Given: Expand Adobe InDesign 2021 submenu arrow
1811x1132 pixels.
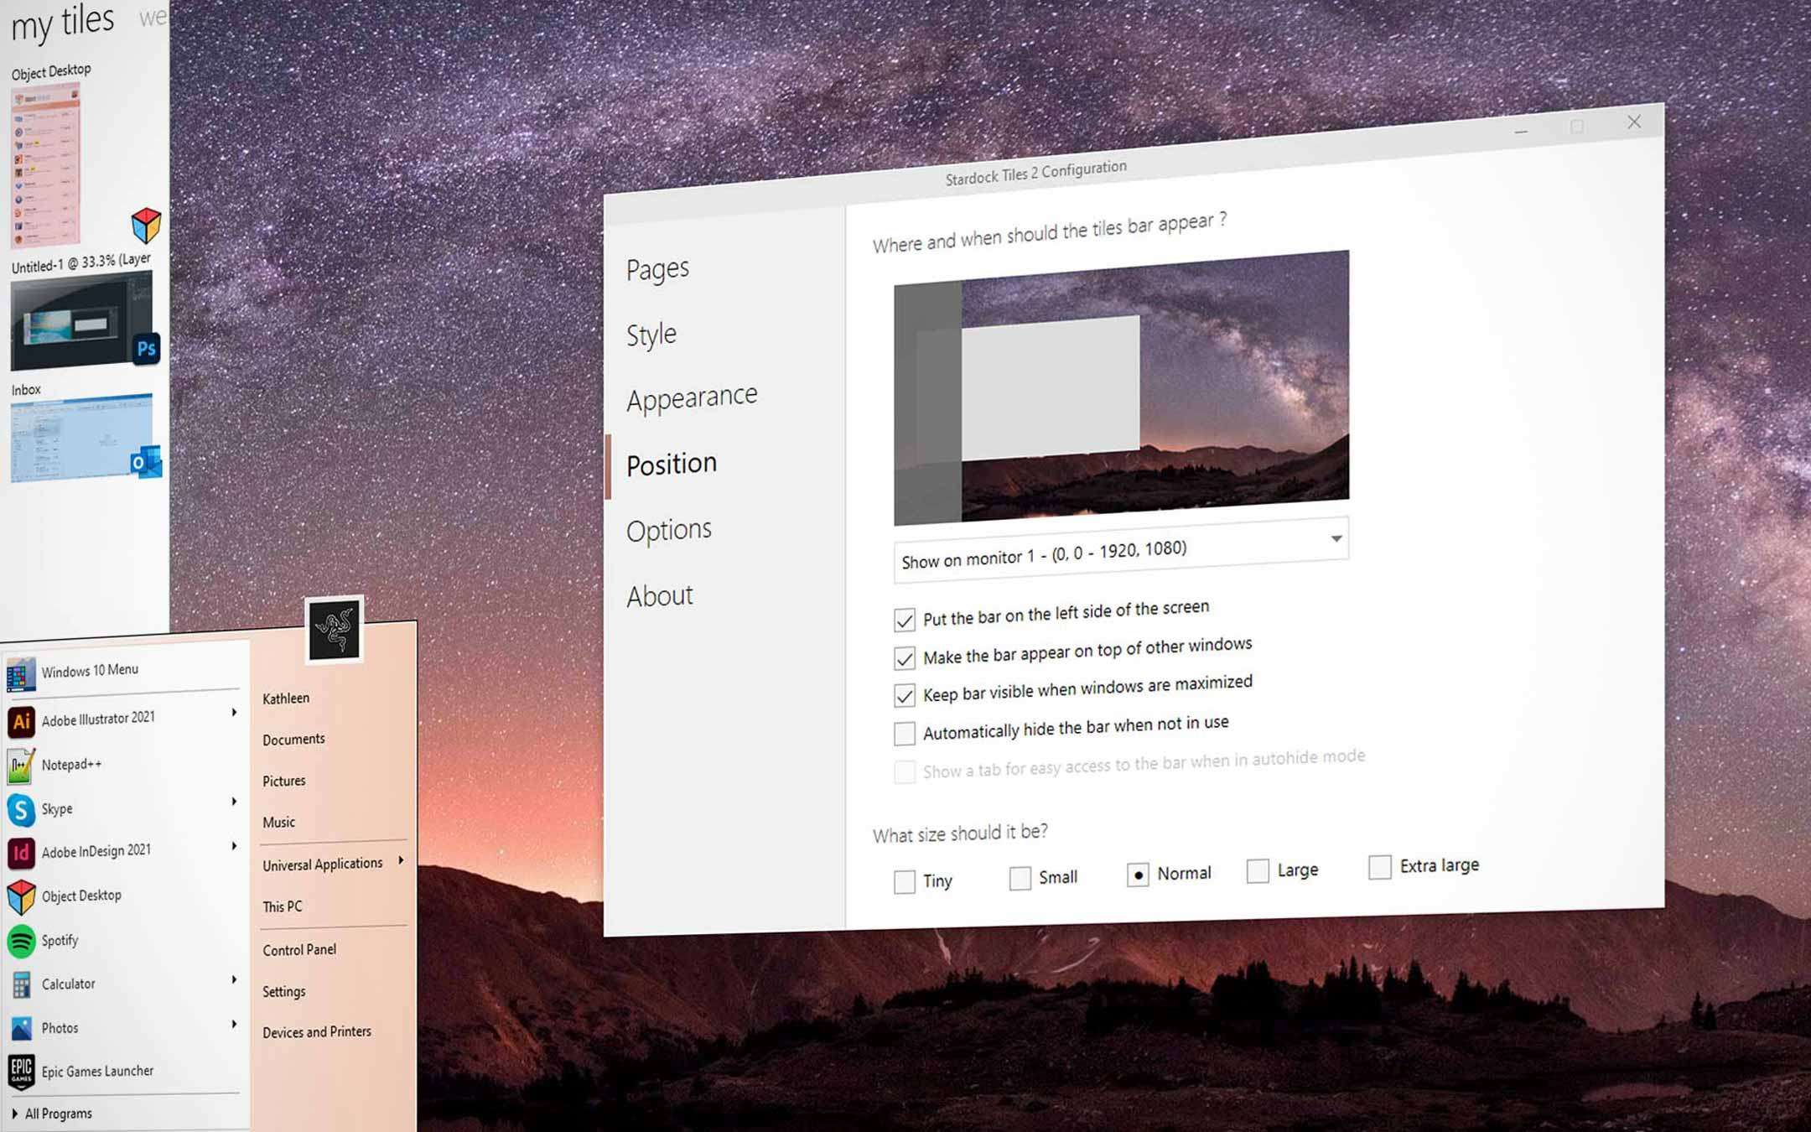Looking at the screenshot, I should click(x=234, y=846).
